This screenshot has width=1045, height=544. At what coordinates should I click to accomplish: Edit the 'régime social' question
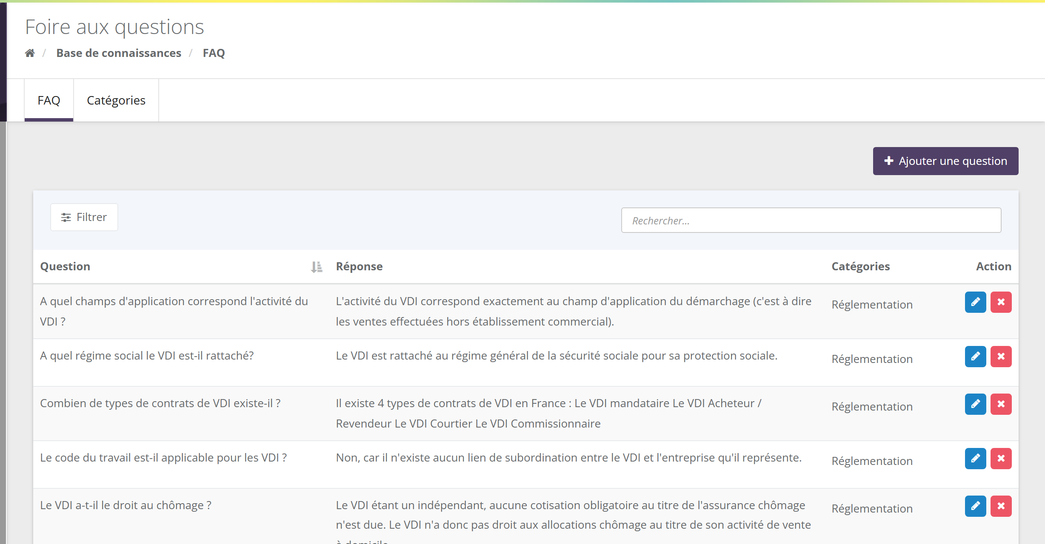(975, 357)
